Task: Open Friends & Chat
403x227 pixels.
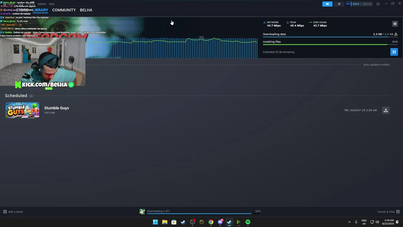Action: tap(388, 212)
